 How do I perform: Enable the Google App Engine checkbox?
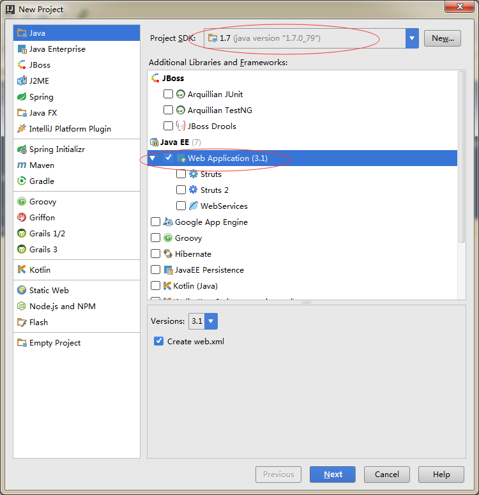pos(155,222)
